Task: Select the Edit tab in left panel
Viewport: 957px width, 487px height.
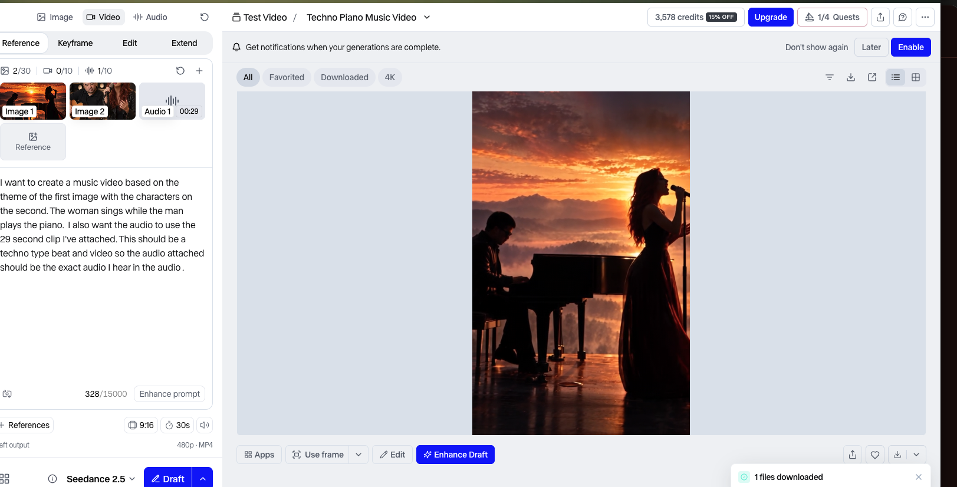Action: (130, 43)
